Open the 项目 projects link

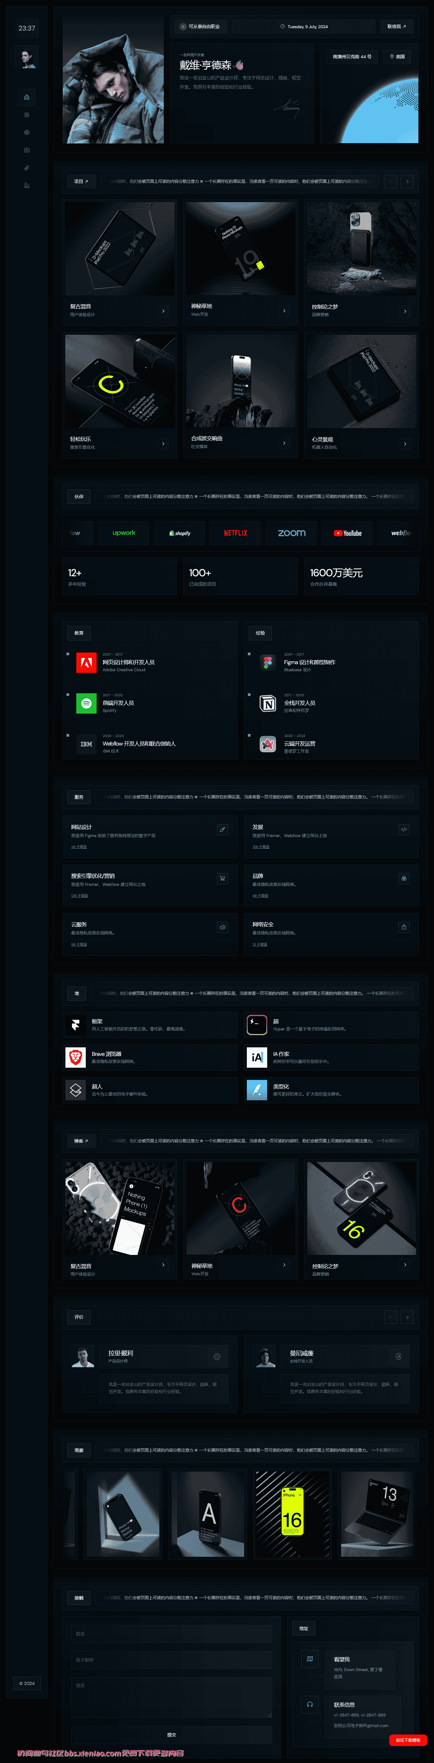[81, 181]
